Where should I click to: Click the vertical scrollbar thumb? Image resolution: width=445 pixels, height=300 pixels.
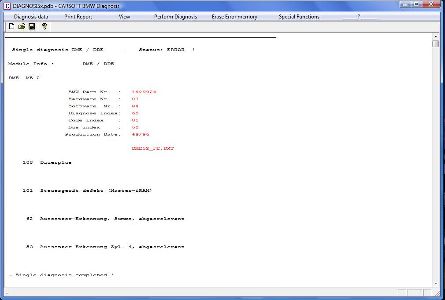[x=436, y=44]
